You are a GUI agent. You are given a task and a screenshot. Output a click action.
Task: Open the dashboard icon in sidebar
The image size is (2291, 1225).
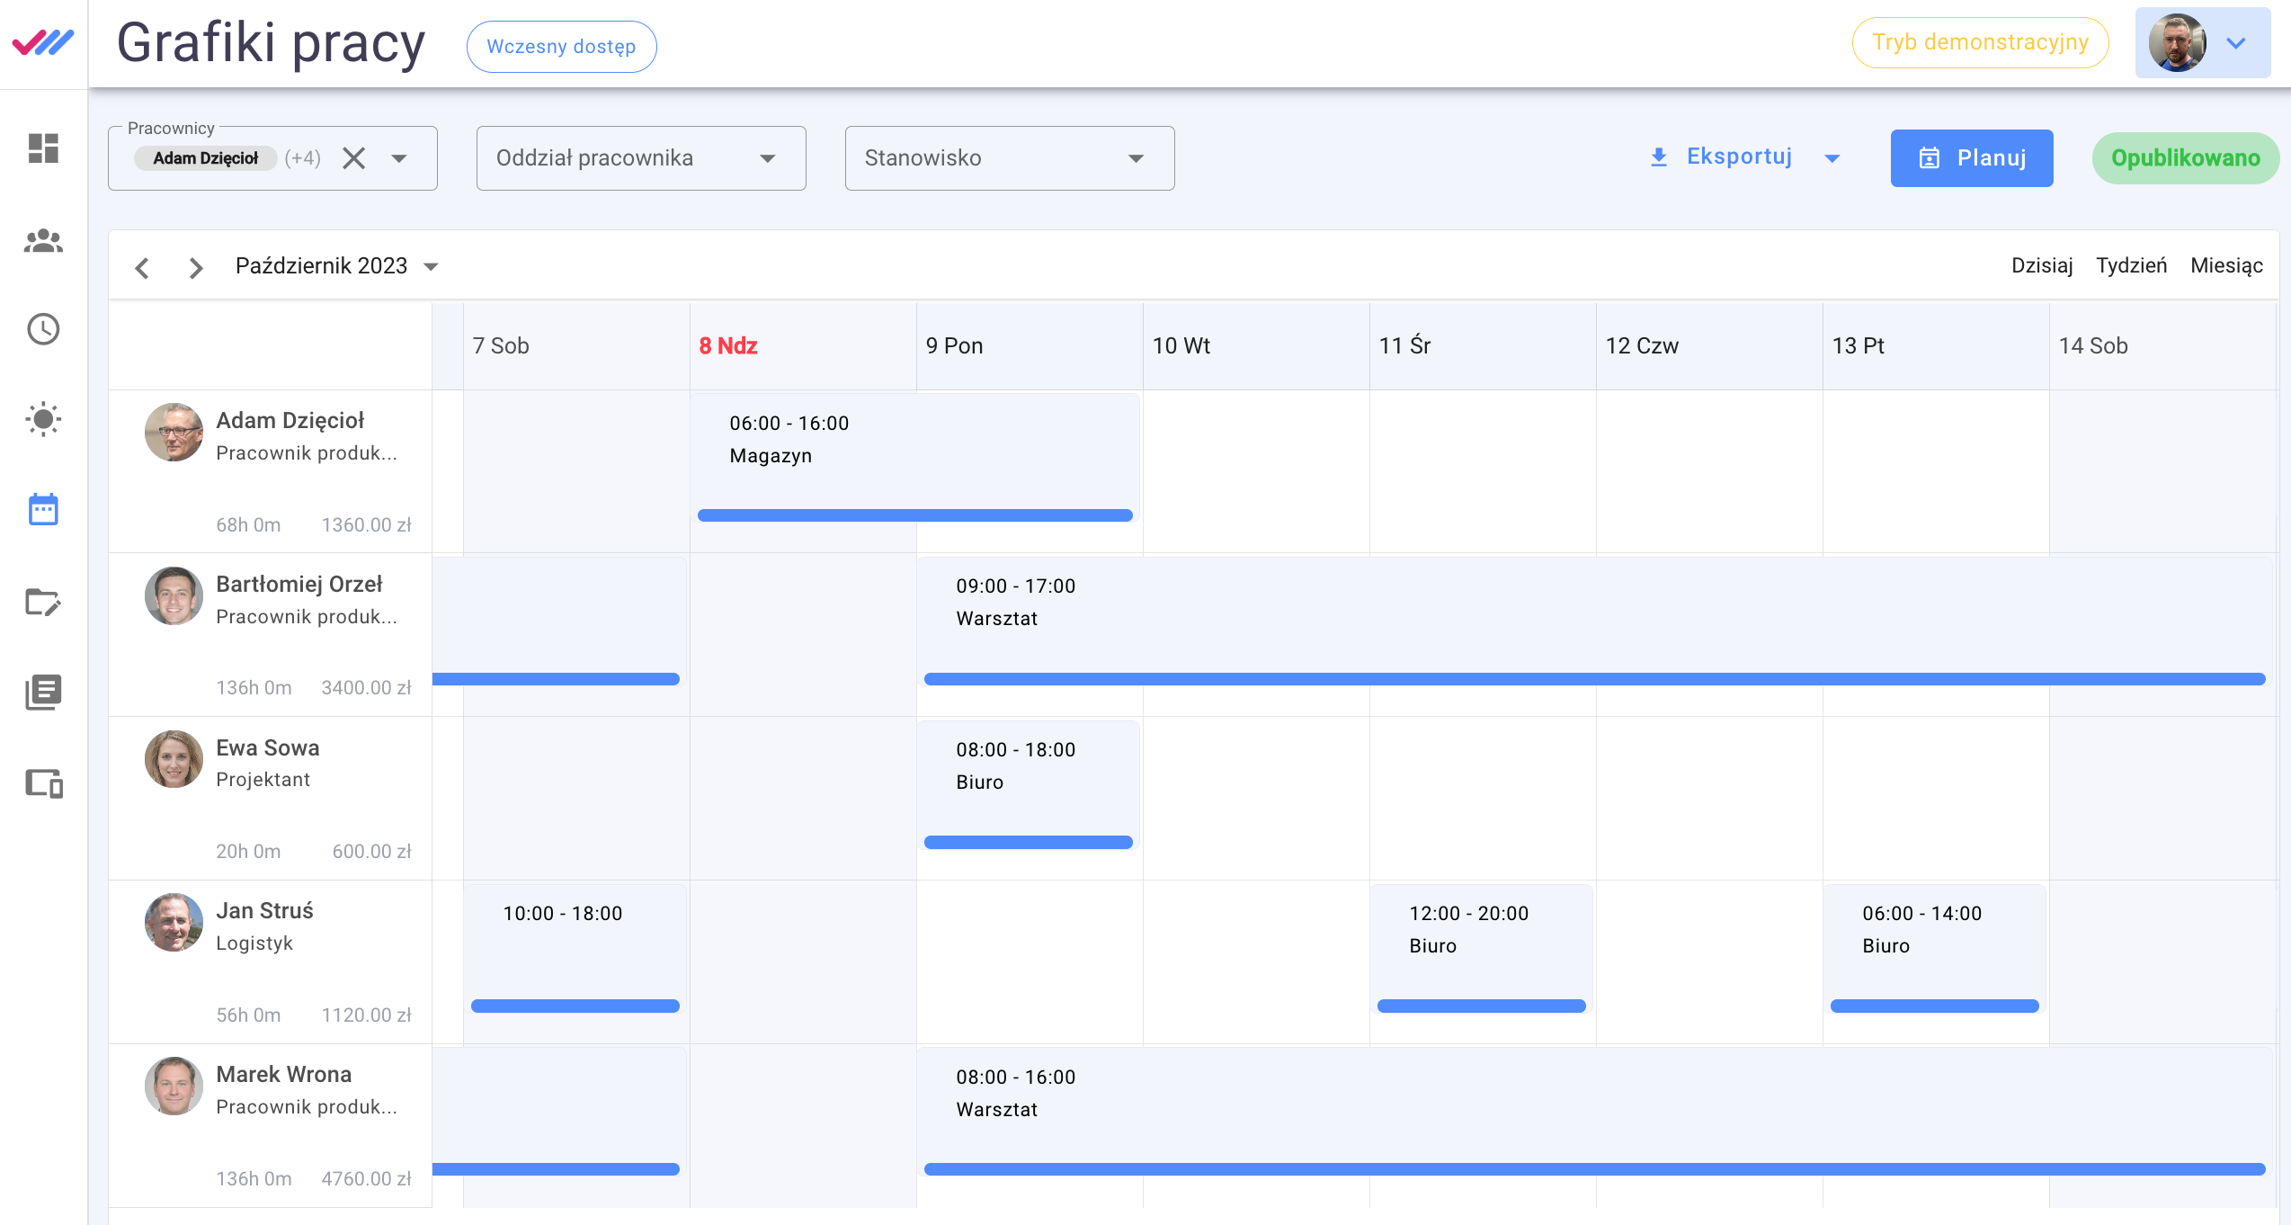(x=43, y=148)
